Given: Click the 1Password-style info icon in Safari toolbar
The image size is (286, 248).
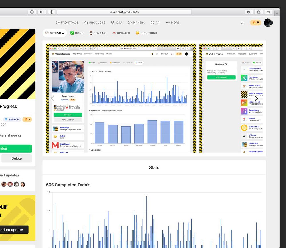Looking at the screenshot, I should point(51,12).
